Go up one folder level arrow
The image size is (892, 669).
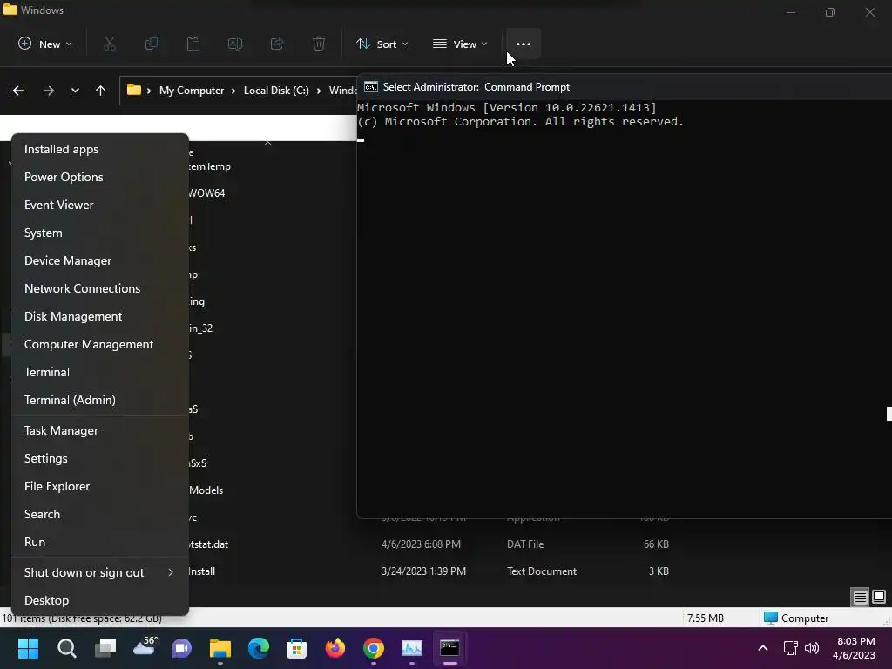tap(101, 91)
